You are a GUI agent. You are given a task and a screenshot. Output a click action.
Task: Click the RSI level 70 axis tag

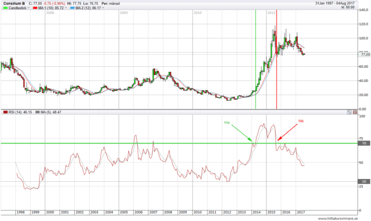(x=364, y=143)
